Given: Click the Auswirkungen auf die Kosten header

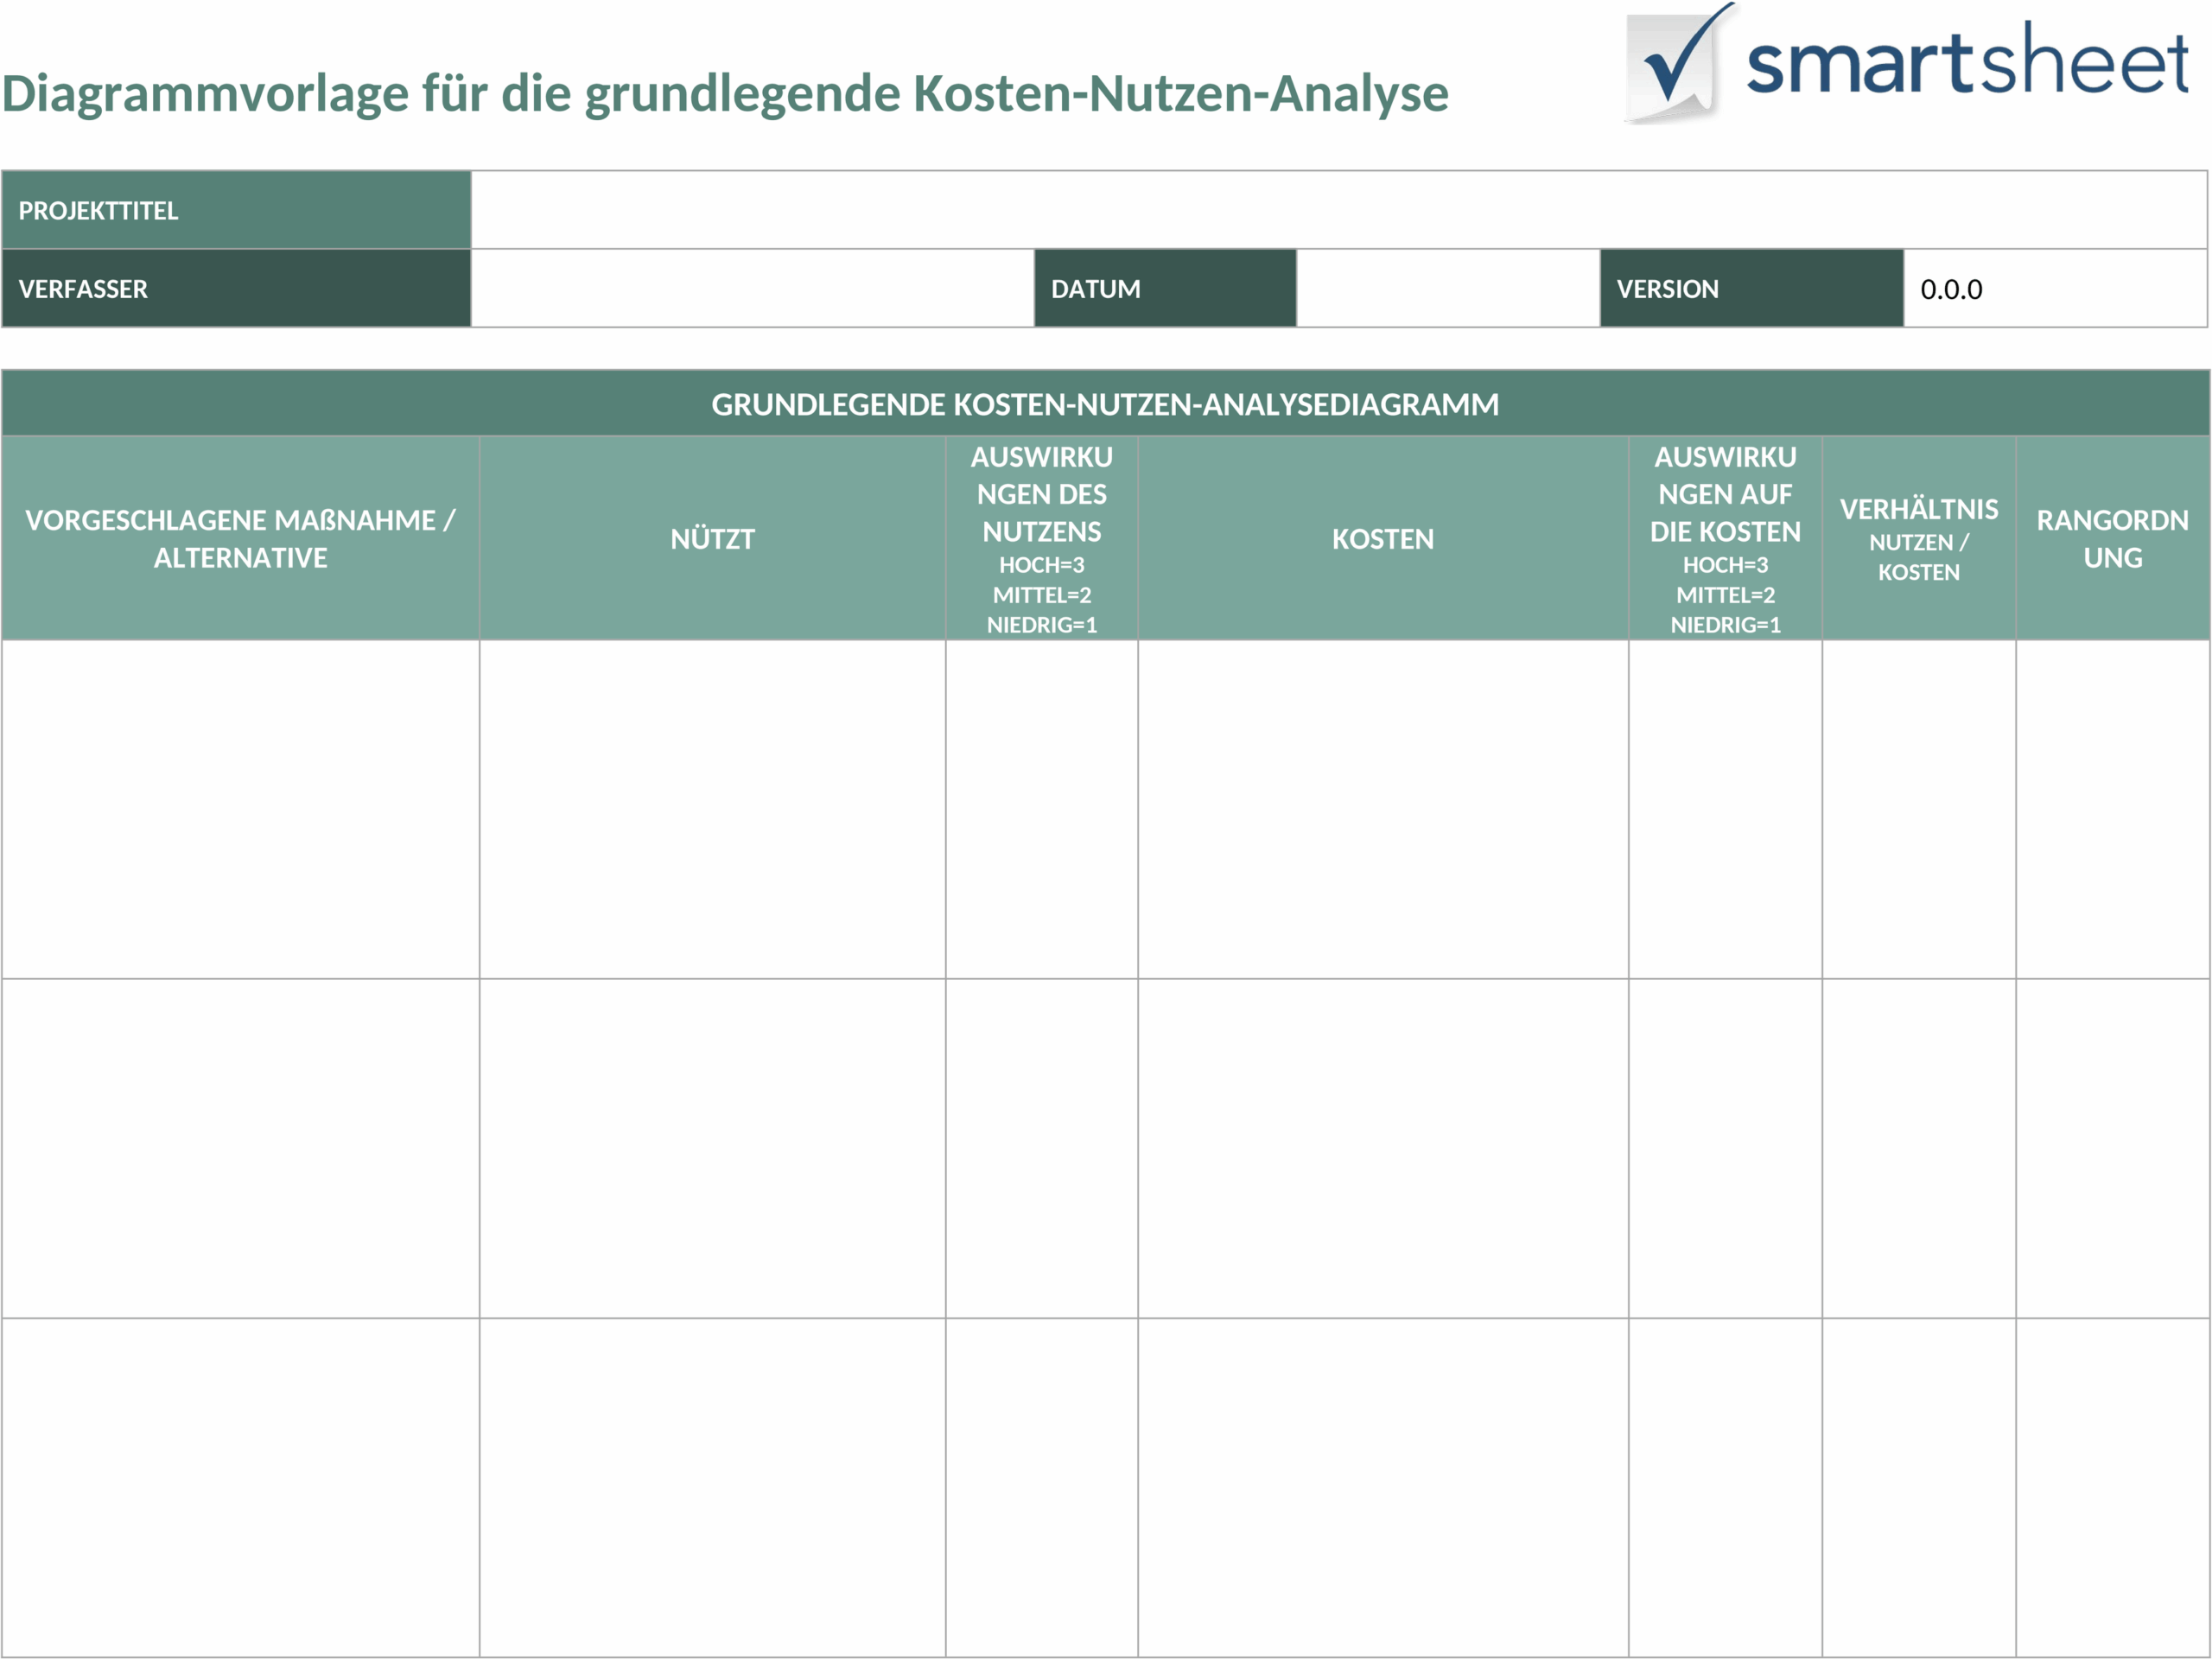Looking at the screenshot, I should point(1725,538).
